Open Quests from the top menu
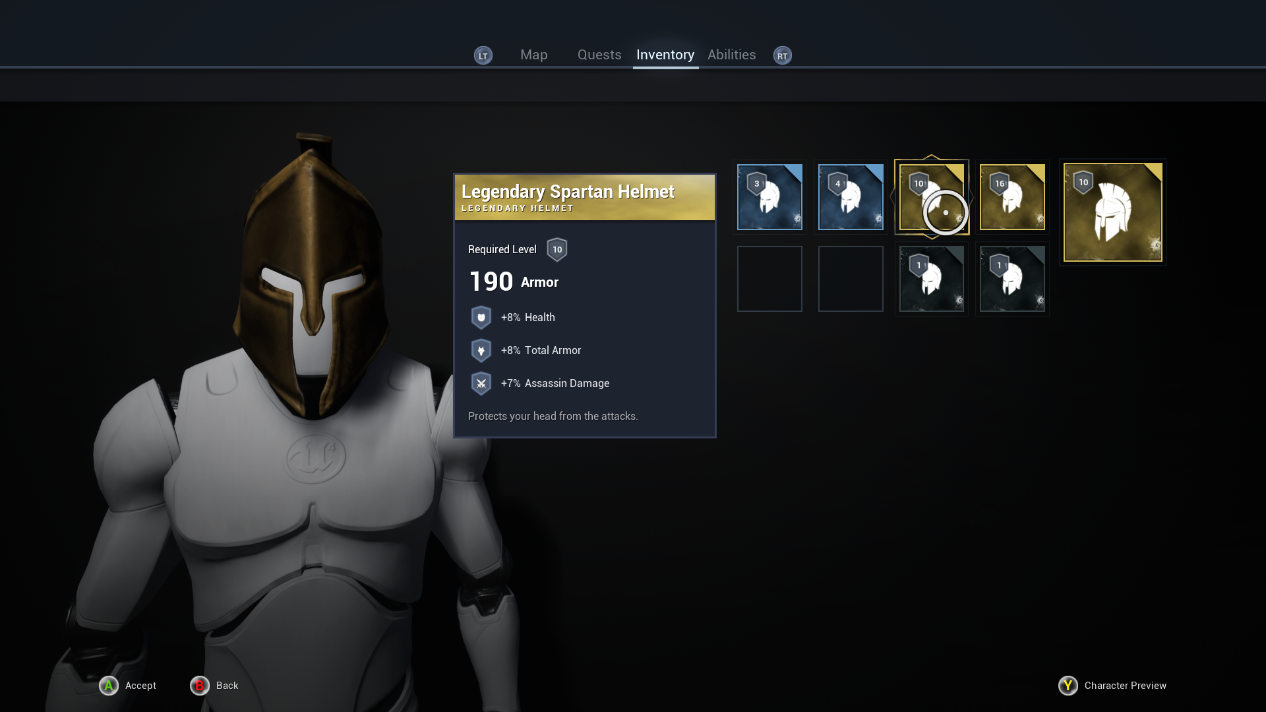1266x712 pixels. pos(599,55)
